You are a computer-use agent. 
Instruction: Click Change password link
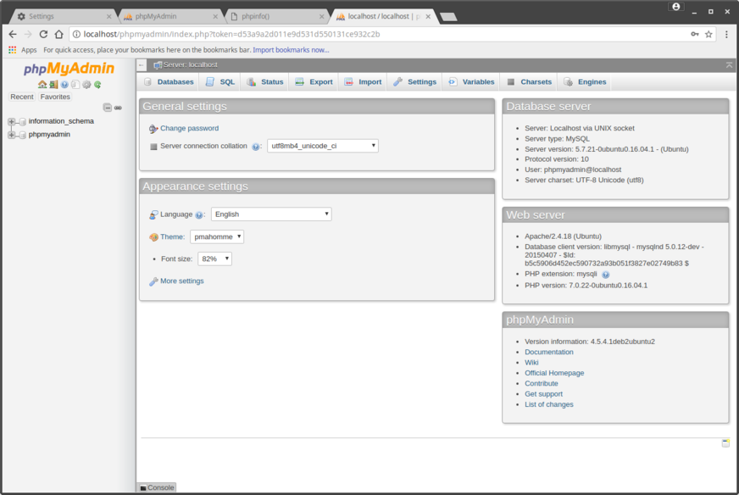pos(190,128)
